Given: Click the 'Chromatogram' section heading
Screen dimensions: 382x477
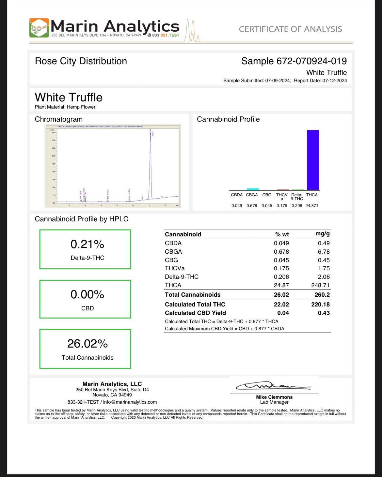Looking at the screenshot, I should (59, 119).
